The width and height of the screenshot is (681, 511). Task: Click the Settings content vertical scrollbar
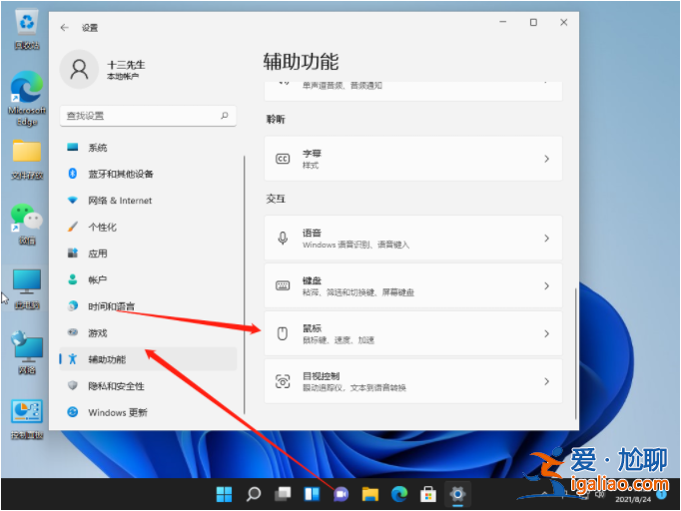click(575, 354)
